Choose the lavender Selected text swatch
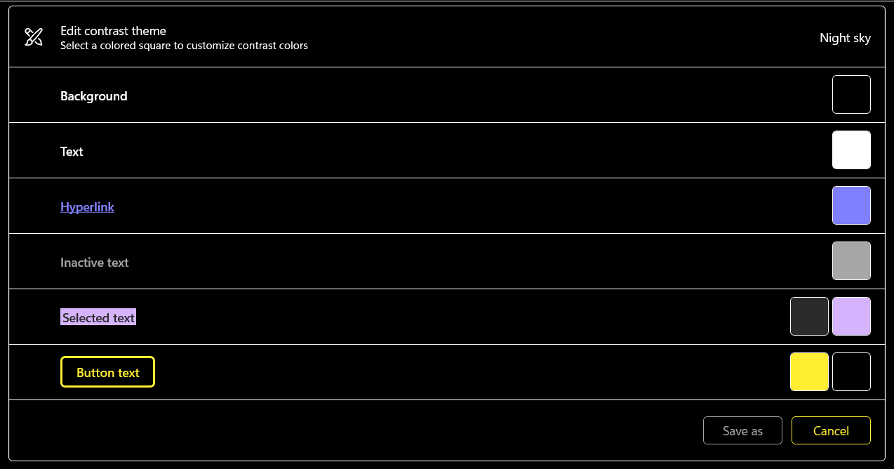 coord(851,317)
